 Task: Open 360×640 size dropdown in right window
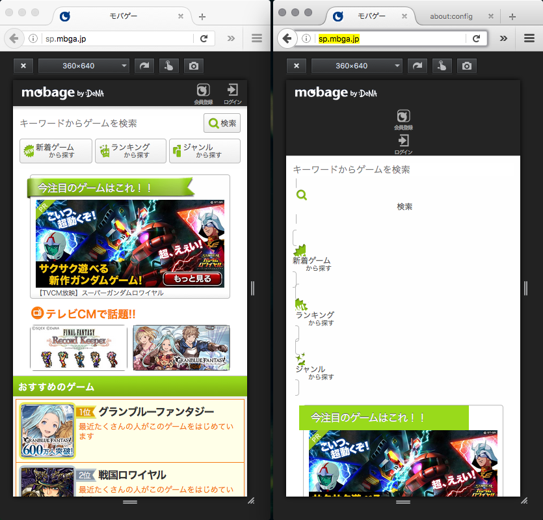coord(357,66)
